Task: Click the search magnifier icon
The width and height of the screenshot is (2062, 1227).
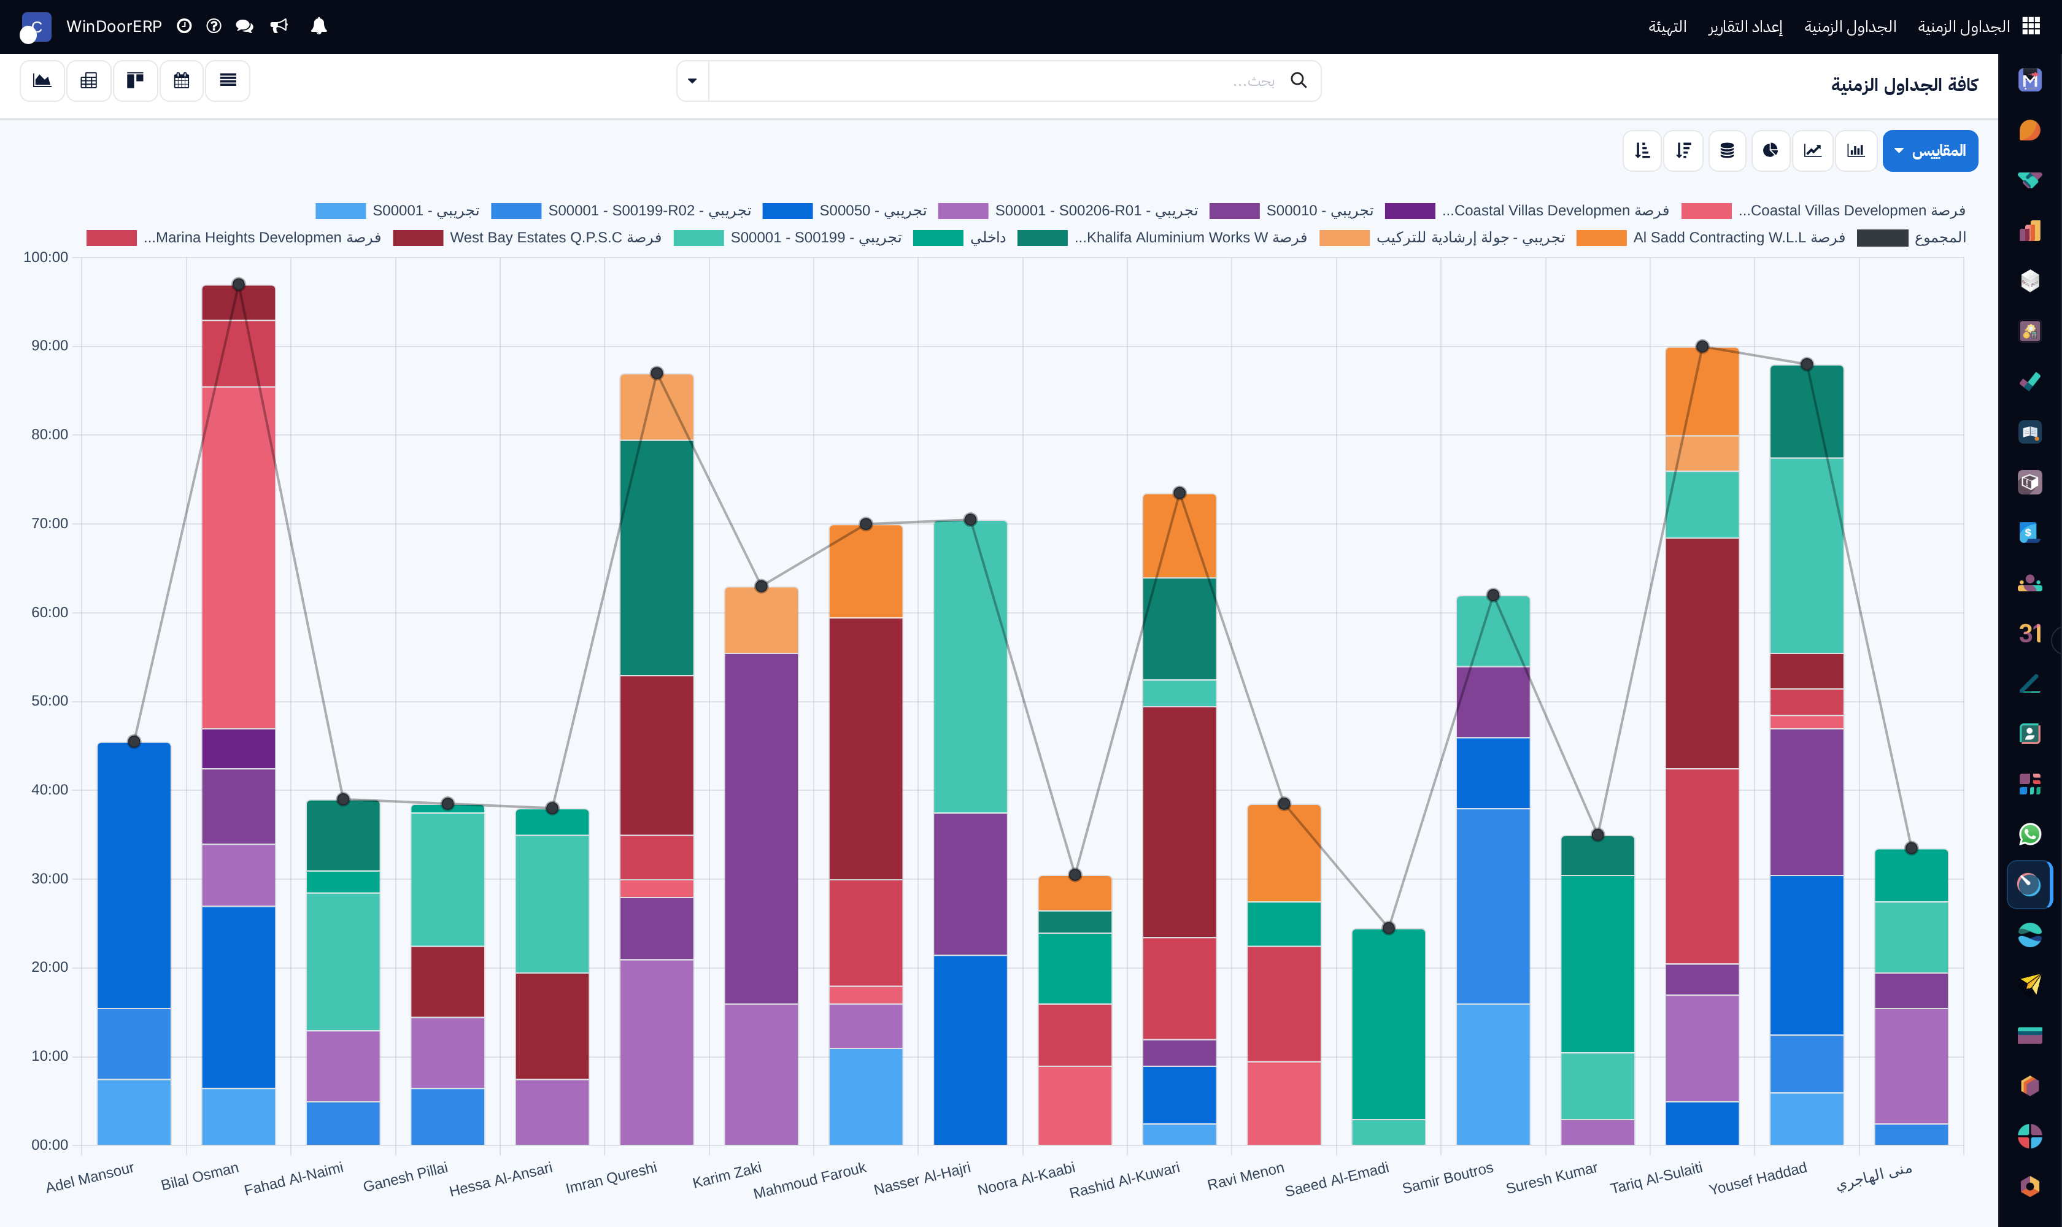Action: click(1299, 80)
